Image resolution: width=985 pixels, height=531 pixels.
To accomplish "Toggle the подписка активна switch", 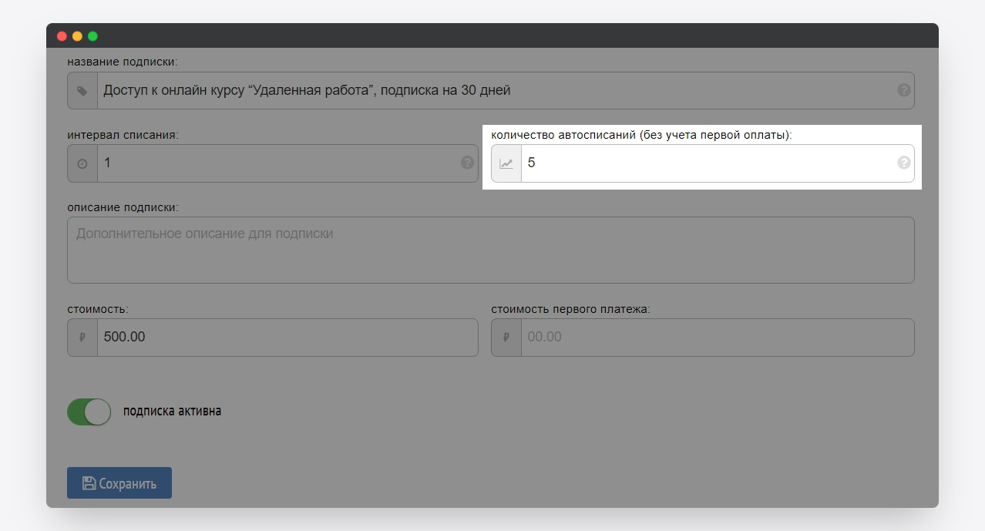I will tap(89, 412).
